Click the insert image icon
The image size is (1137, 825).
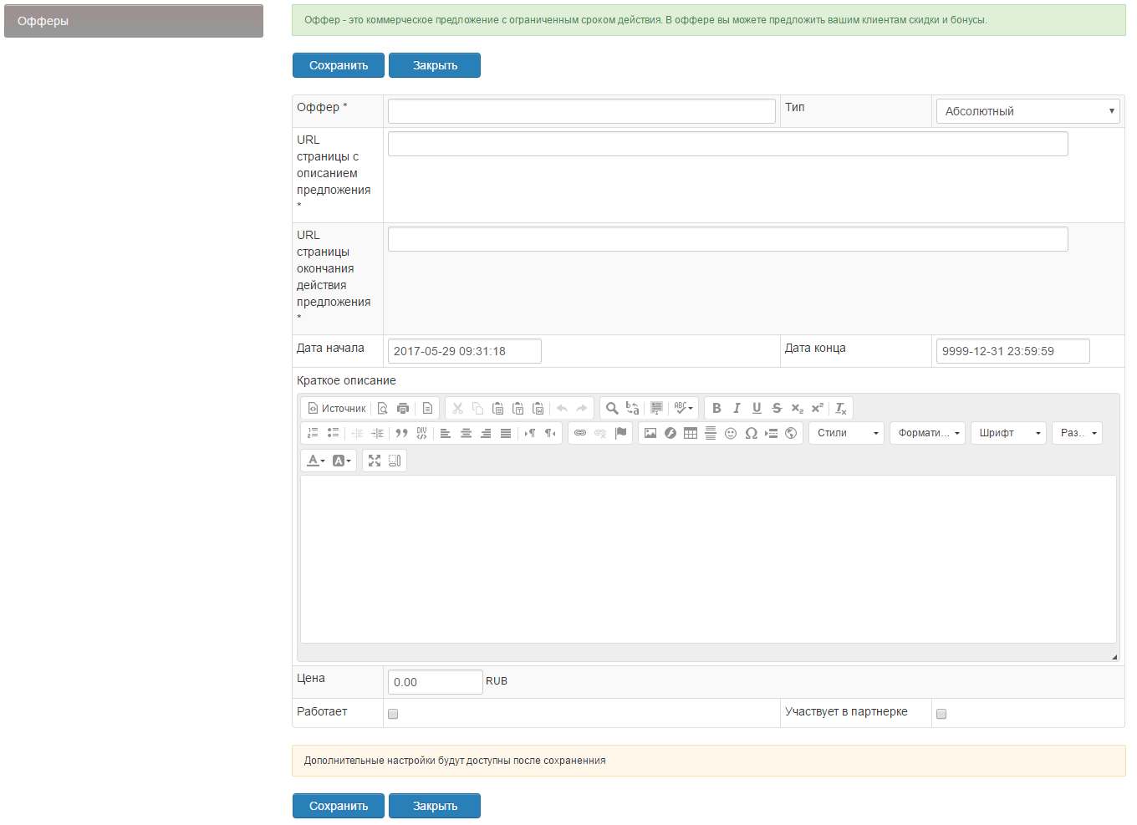tap(650, 433)
